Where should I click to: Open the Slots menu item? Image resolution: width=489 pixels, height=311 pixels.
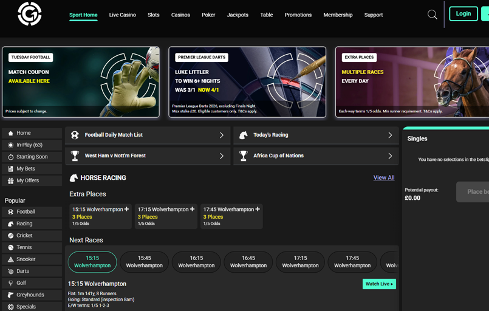click(154, 15)
